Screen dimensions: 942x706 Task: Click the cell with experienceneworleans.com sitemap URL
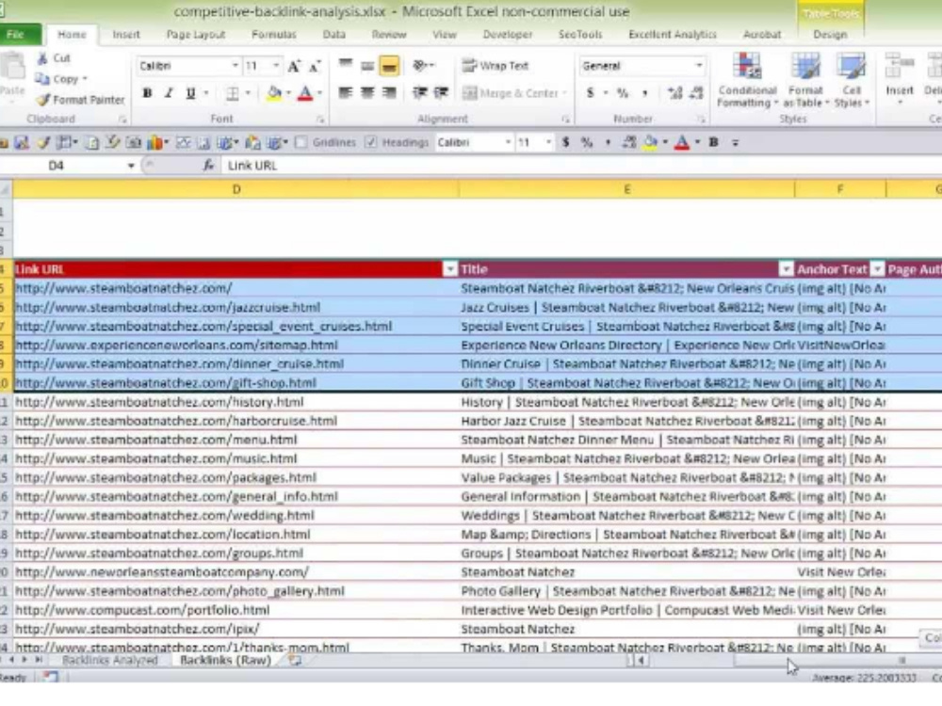(236, 345)
